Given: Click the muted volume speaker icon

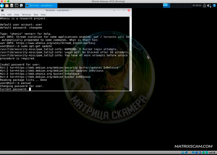Looking at the screenshot, I should click(x=209, y=5).
